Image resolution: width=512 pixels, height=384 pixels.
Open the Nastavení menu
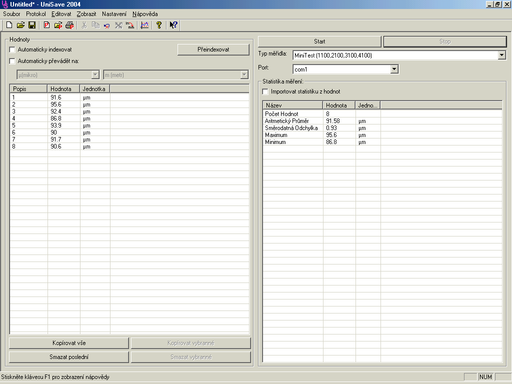(x=114, y=14)
